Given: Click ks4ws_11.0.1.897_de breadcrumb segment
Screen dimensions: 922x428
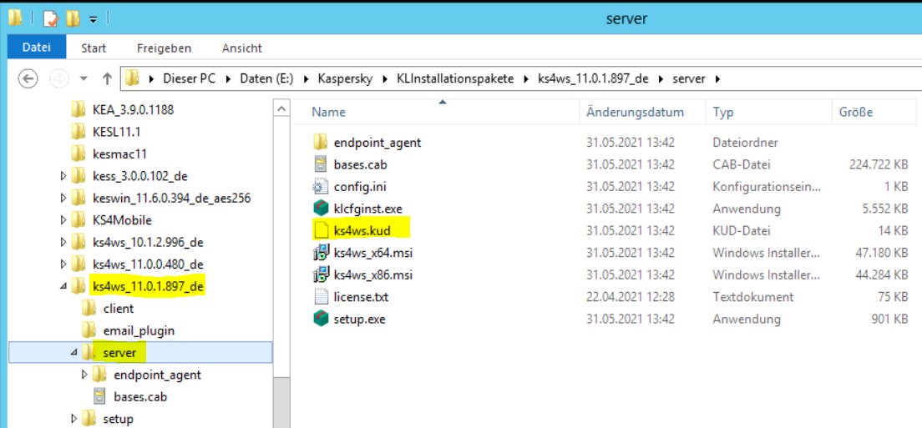Looking at the screenshot, I should [593, 78].
